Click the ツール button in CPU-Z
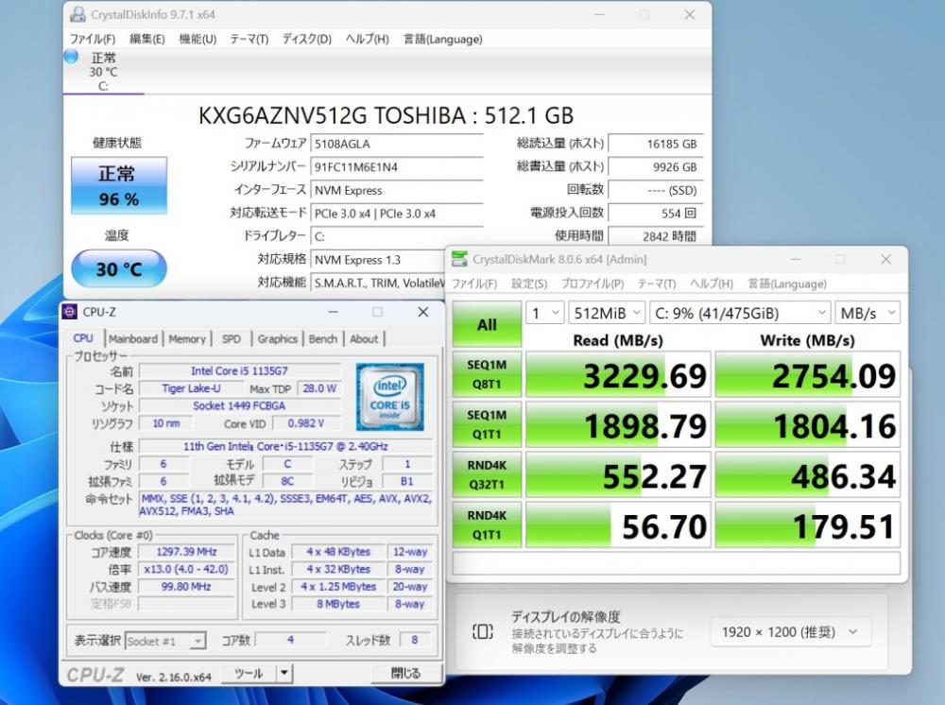This screenshot has width=945, height=705. pos(249,673)
